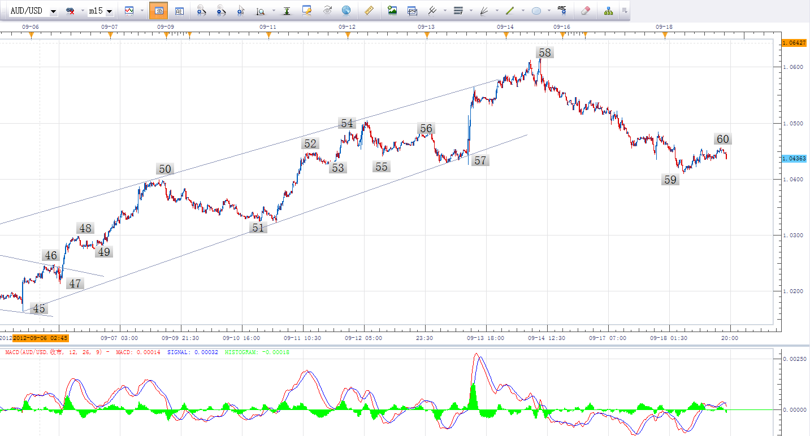
Task: Click the green hierarchy structure icon
Action: click(608, 11)
